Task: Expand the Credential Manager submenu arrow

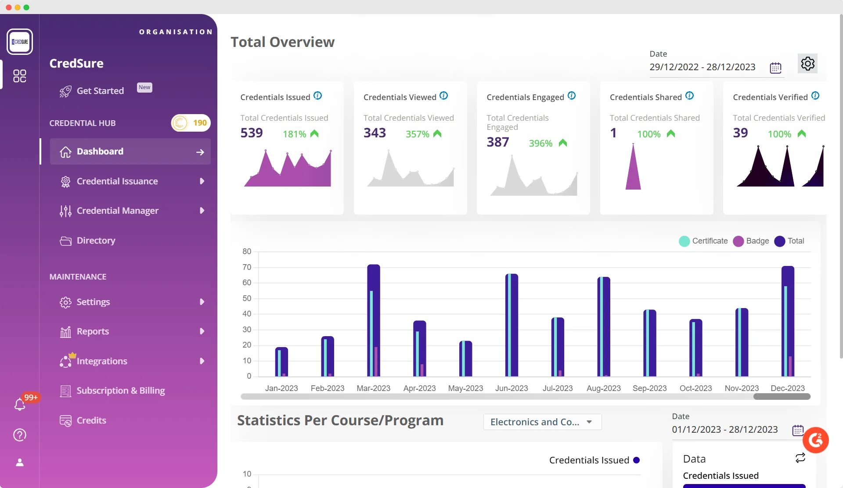Action: [x=202, y=211]
